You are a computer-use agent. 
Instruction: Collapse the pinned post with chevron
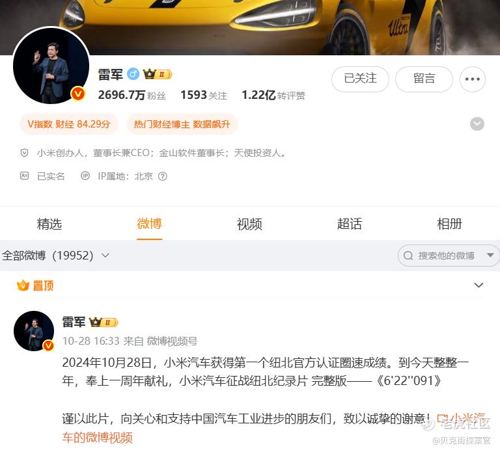(x=479, y=285)
